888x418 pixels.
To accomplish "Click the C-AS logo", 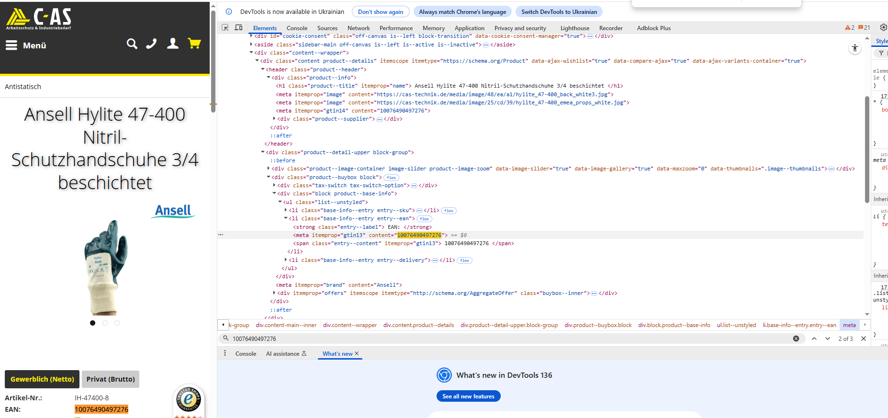I will click(x=39, y=19).
